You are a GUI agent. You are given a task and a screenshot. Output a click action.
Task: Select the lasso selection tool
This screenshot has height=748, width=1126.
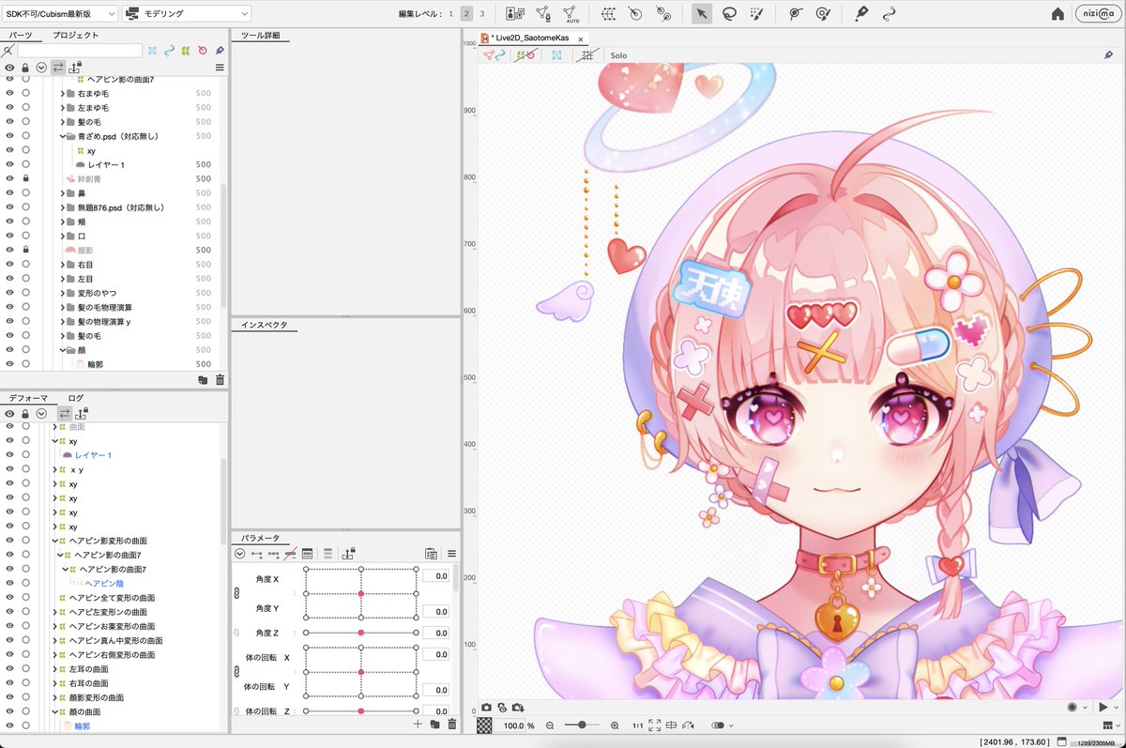pos(730,14)
